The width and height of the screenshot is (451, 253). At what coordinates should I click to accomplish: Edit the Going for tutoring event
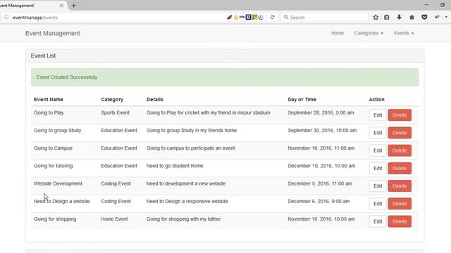[378, 169]
